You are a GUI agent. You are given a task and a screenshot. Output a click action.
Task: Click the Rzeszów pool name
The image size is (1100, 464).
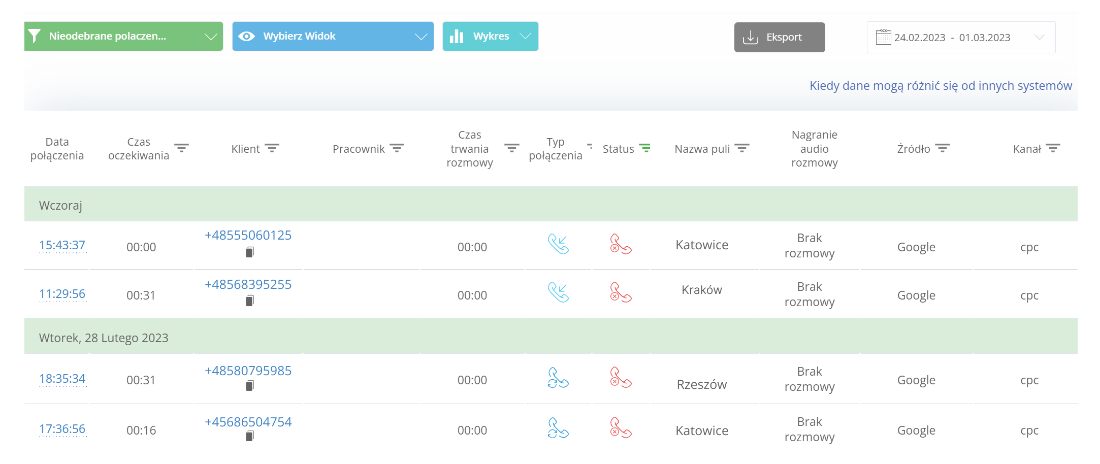click(x=702, y=385)
